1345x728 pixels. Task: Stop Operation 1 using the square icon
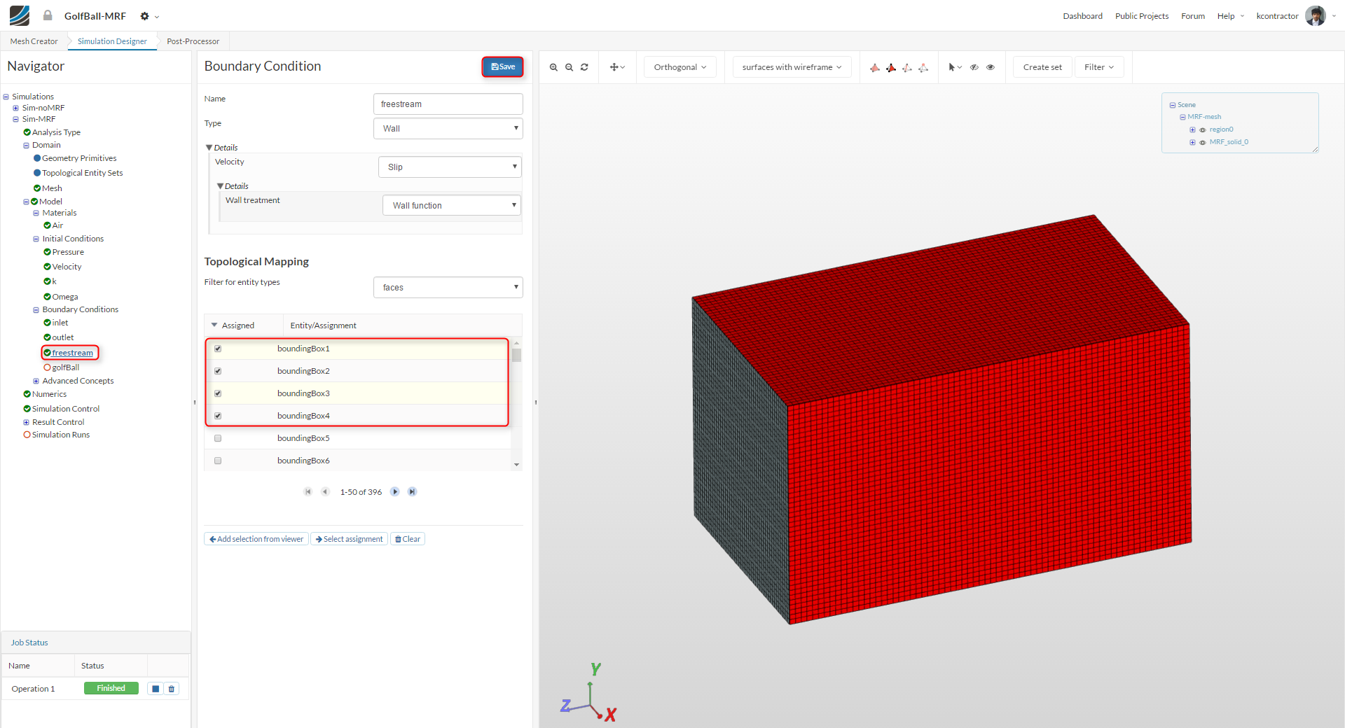(156, 689)
